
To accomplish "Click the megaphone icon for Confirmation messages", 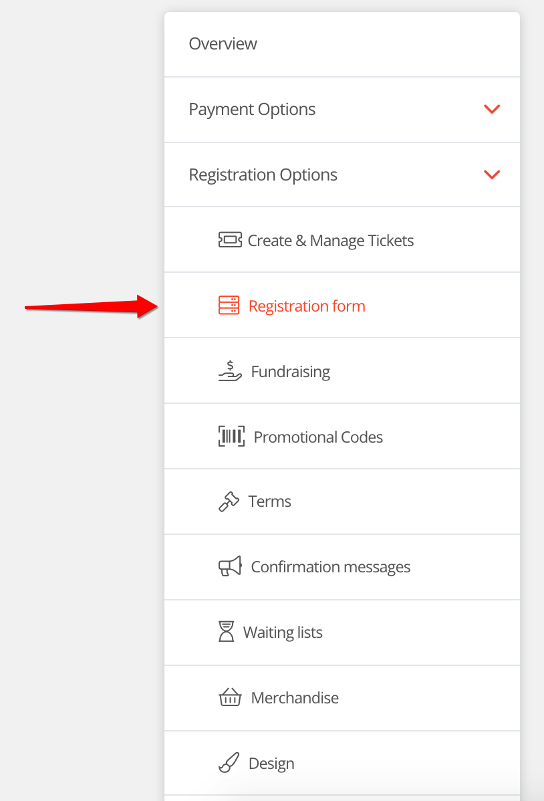I will [230, 566].
